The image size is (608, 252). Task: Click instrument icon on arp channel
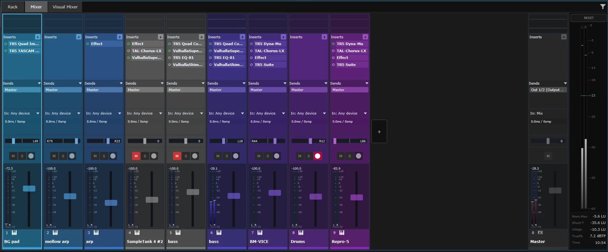96,232
